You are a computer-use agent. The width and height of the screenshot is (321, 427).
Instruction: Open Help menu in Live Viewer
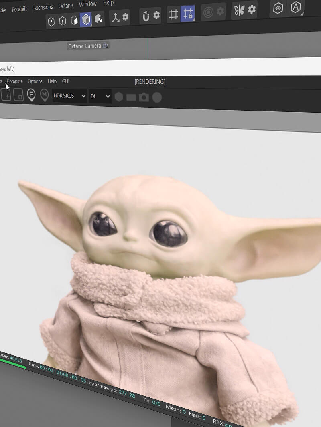tap(52, 81)
